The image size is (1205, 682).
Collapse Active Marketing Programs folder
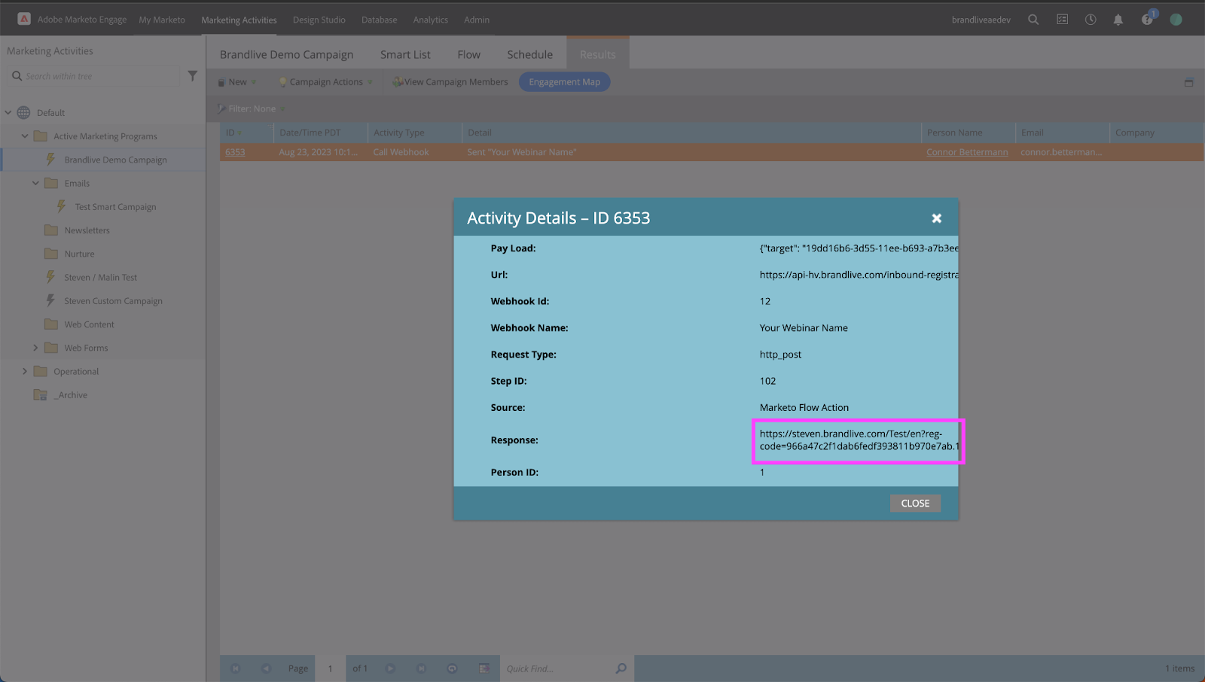click(x=25, y=136)
